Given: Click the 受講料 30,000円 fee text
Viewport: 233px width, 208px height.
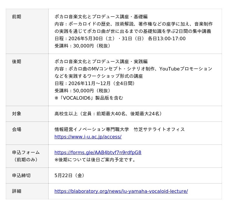Looking at the screenshot, I should pos(83,46).
